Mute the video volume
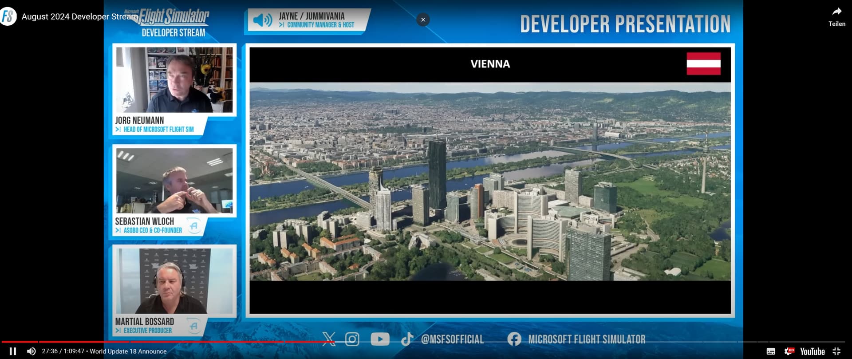The width and height of the screenshot is (852, 359). [x=31, y=351]
